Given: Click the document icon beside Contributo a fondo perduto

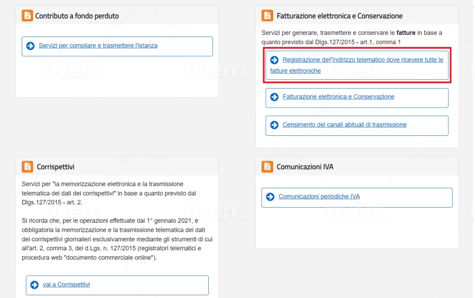Looking at the screenshot, I should (27, 15).
